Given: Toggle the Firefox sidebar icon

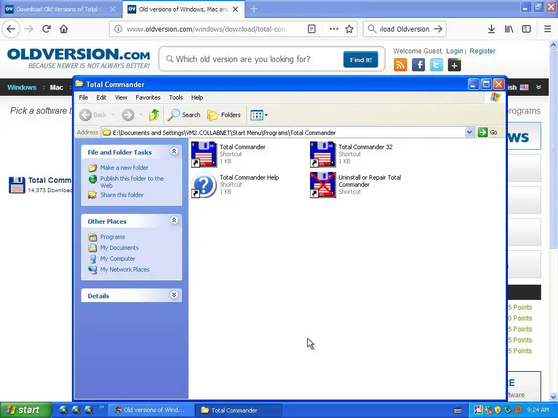Looking at the screenshot, I should click(x=526, y=29).
